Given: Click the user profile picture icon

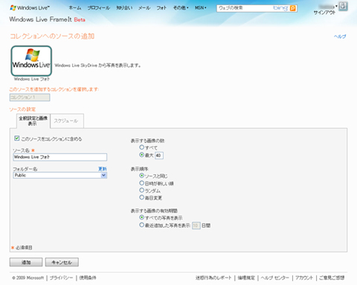Looking at the screenshot, I should pyautogui.click(x=343, y=6).
